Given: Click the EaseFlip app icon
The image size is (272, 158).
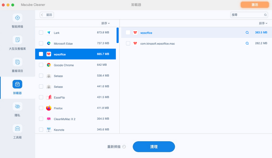Looking at the screenshot, I should [49, 97].
